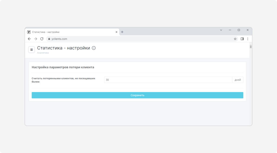View site info via lock icon

[49, 39]
